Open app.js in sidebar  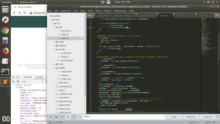62,90
